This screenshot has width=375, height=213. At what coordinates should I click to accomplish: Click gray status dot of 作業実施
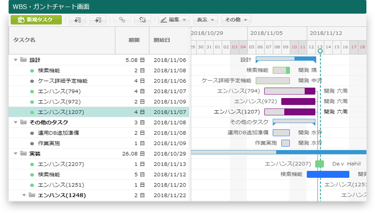pyautogui.click(x=32, y=144)
